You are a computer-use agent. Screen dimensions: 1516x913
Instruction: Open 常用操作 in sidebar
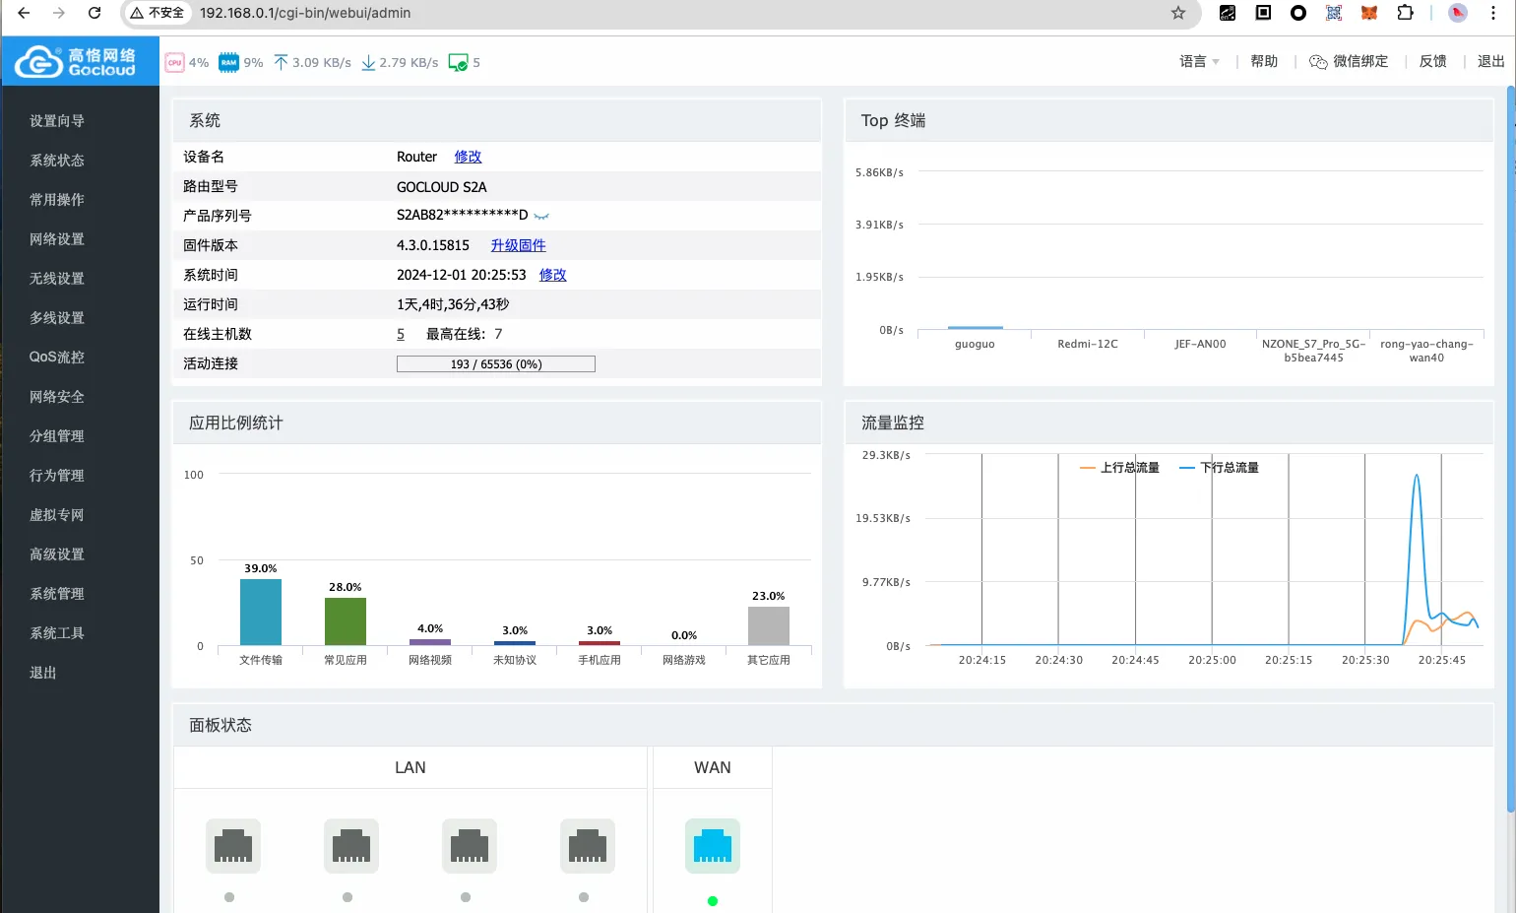57,200
